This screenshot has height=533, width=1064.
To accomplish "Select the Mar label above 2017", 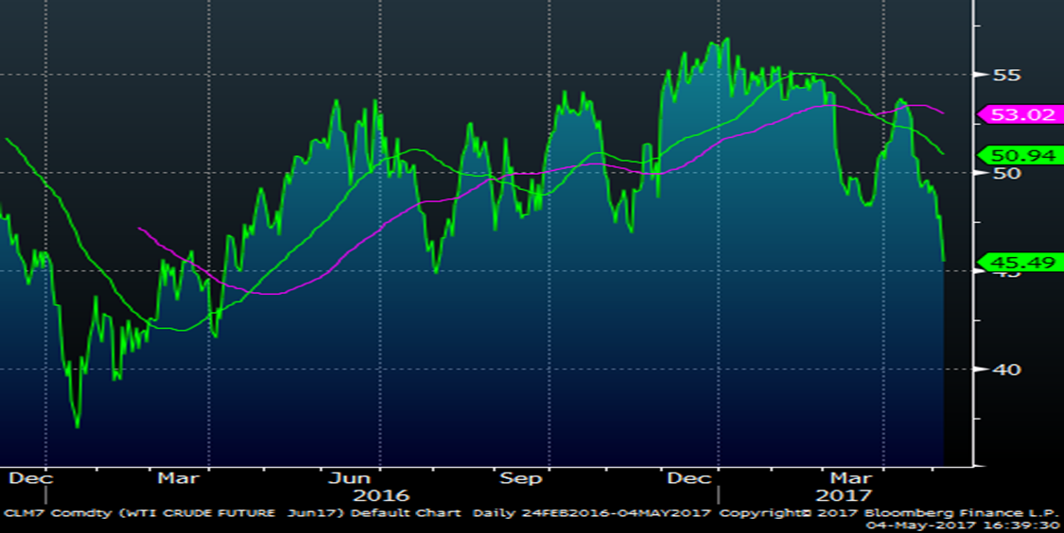I will pyautogui.click(x=856, y=478).
